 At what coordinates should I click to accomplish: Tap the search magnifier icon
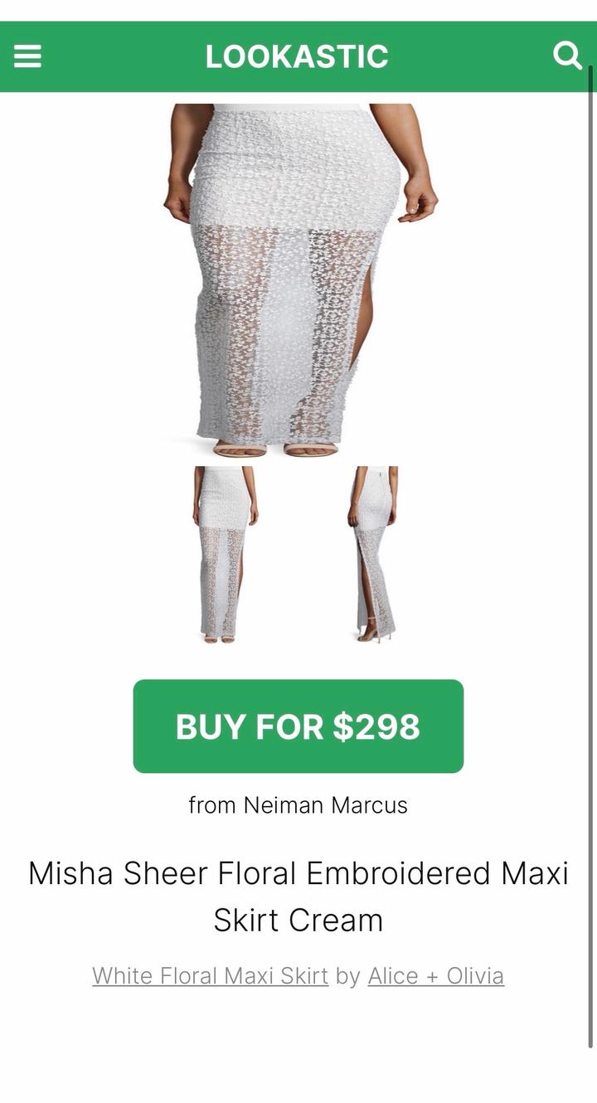tap(567, 56)
